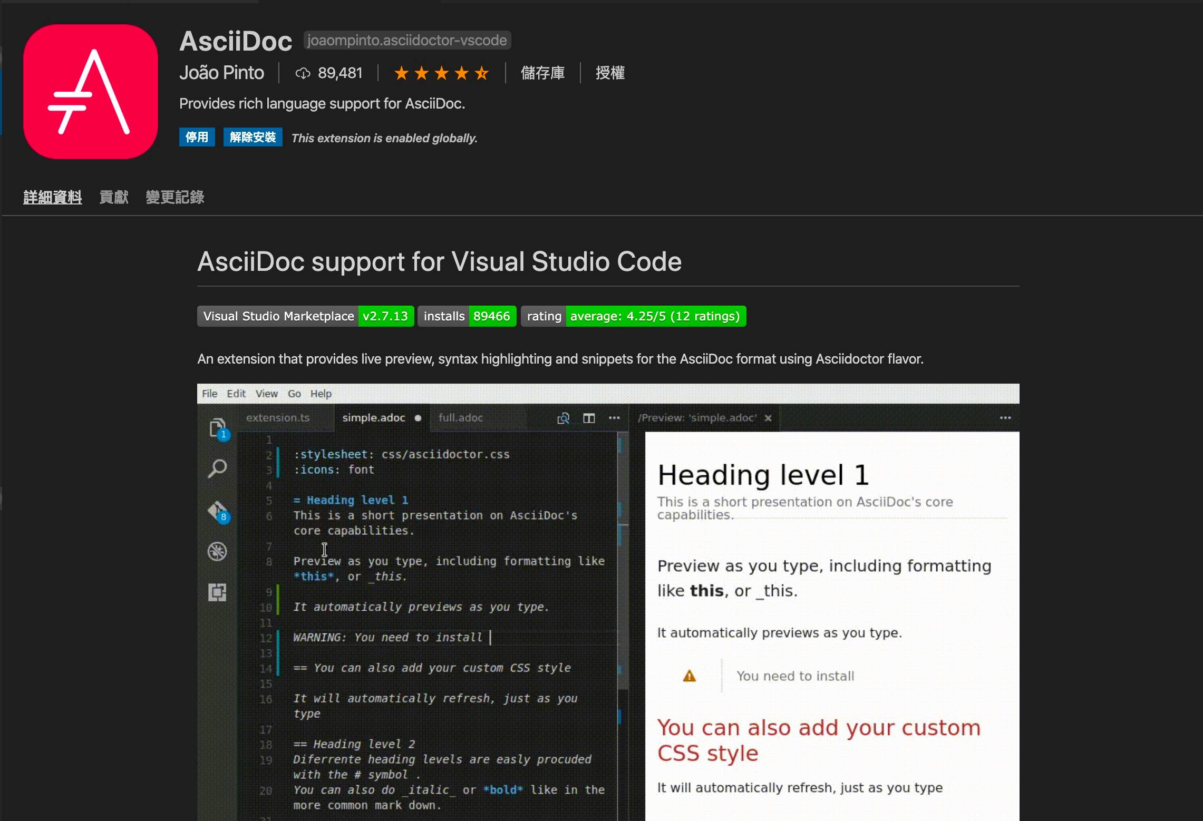Screen dimensions: 1203x821
Task: Close the Preview 'simple.adoc' tab in the GIF
Action: [x=768, y=418]
